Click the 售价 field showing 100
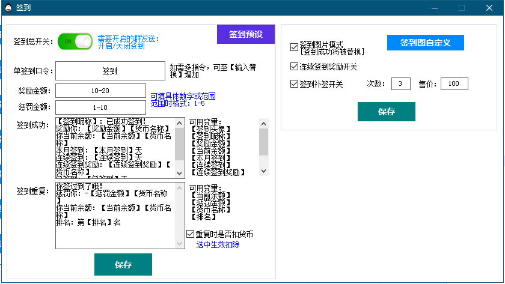The width and height of the screenshot is (505, 284). [x=454, y=83]
